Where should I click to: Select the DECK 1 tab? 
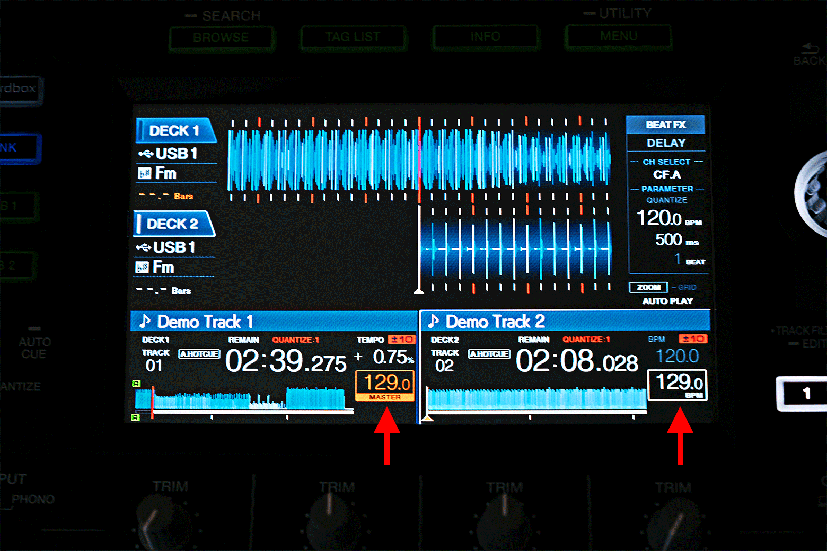(x=175, y=131)
